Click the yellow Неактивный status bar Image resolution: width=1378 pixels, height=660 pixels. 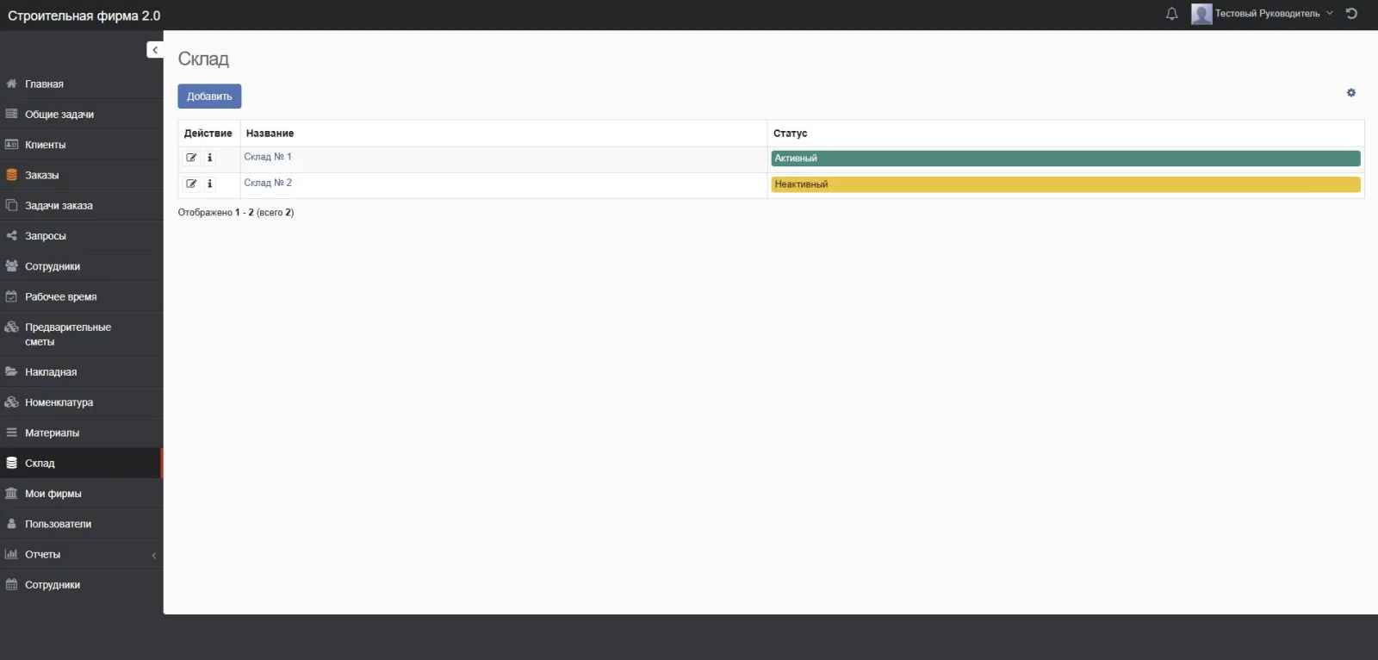click(x=1065, y=184)
